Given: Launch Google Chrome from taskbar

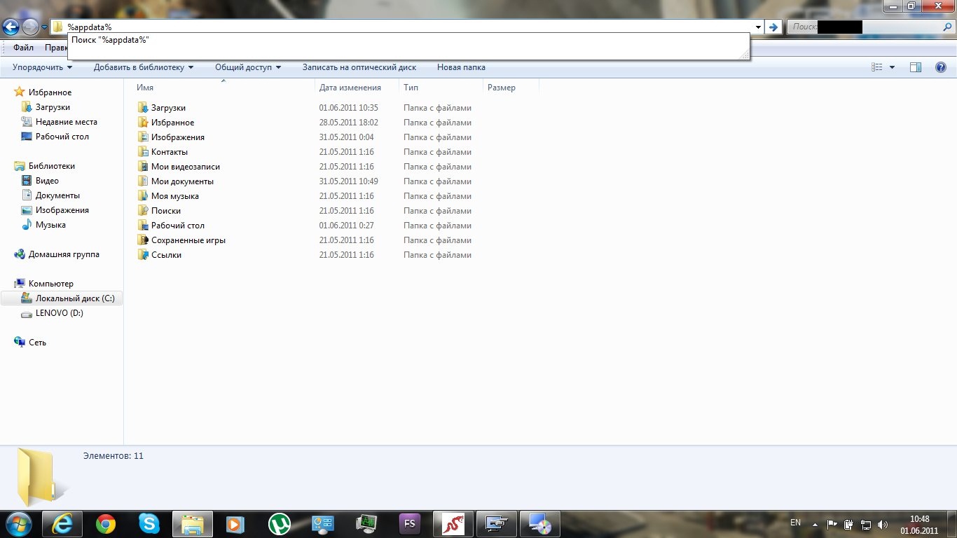Looking at the screenshot, I should [x=106, y=524].
